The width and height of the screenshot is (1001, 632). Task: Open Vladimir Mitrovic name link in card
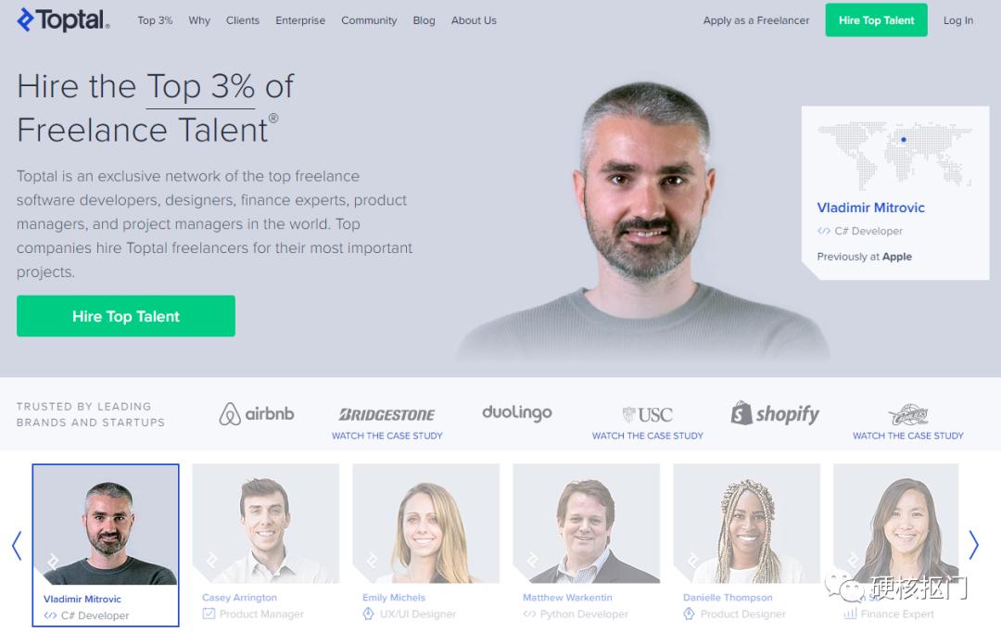[870, 208]
